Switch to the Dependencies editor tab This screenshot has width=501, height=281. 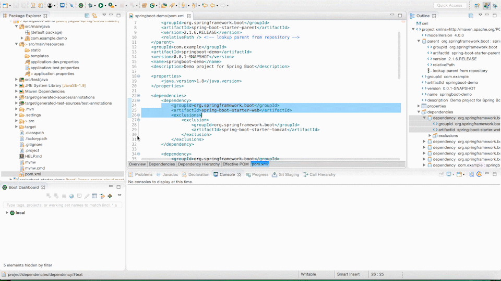pyautogui.click(x=162, y=164)
